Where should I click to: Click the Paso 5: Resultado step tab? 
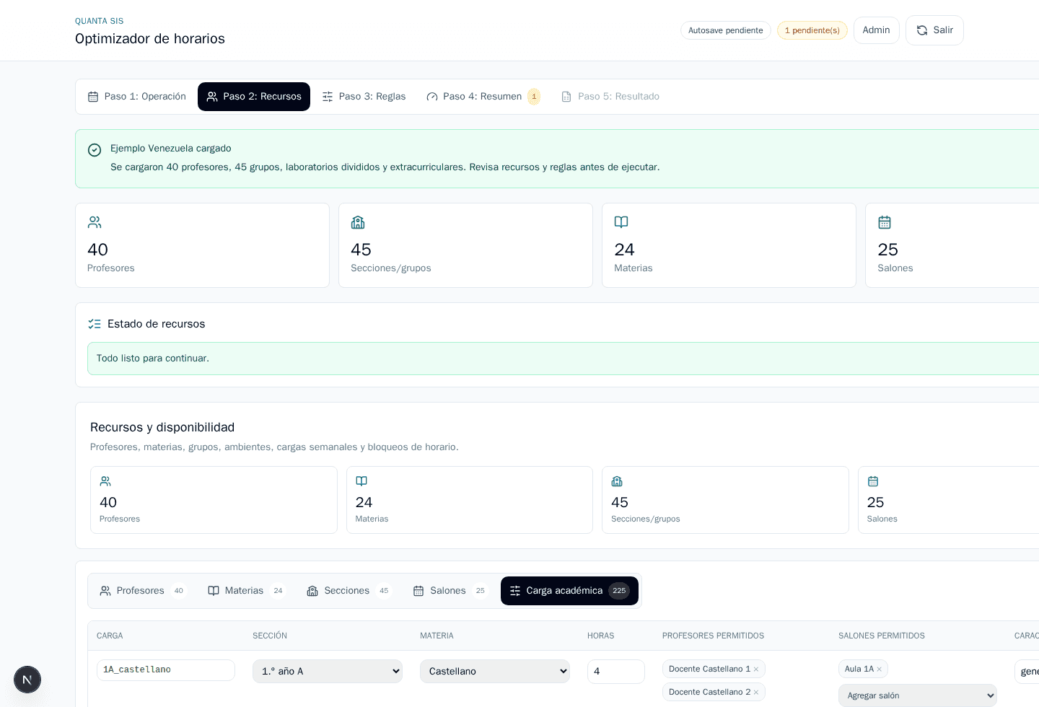click(x=610, y=97)
